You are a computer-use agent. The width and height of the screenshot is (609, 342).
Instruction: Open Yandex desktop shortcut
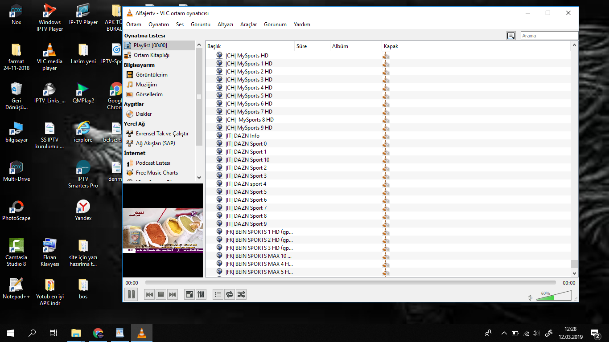[x=83, y=210]
